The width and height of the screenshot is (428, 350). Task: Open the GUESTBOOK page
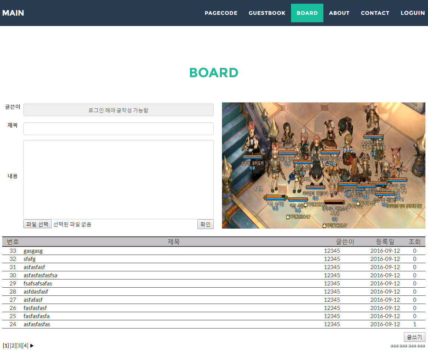(x=267, y=13)
